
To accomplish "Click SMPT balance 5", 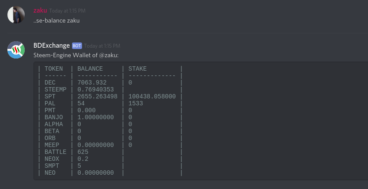I will (x=79, y=166).
